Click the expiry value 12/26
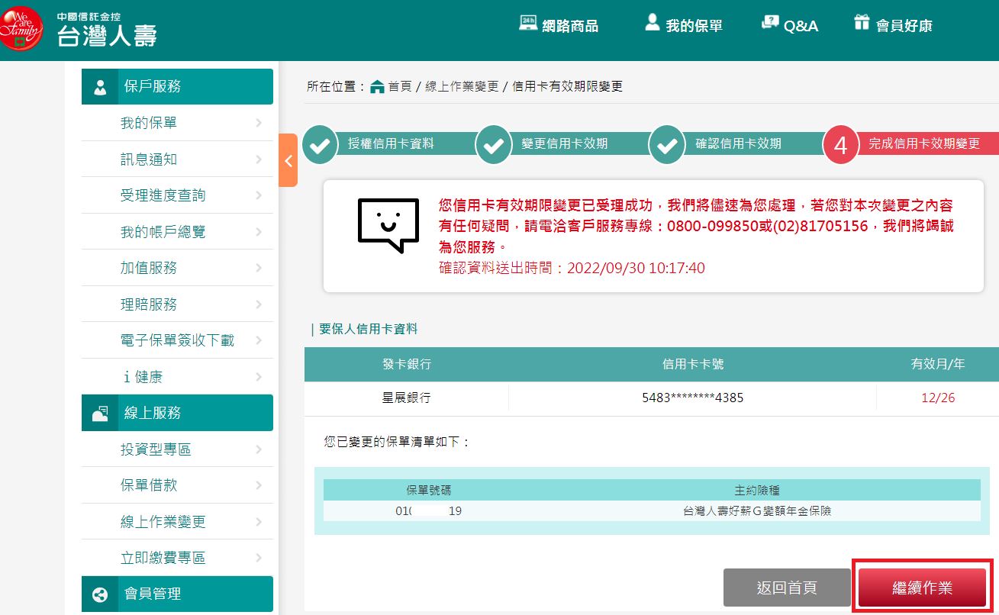The width and height of the screenshot is (999, 615). [938, 398]
